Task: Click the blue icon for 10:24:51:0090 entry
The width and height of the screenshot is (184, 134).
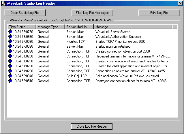Action: coord(10,51)
